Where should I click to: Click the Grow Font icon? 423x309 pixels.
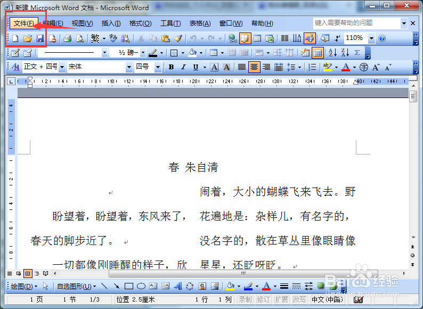pyautogui.click(x=376, y=67)
